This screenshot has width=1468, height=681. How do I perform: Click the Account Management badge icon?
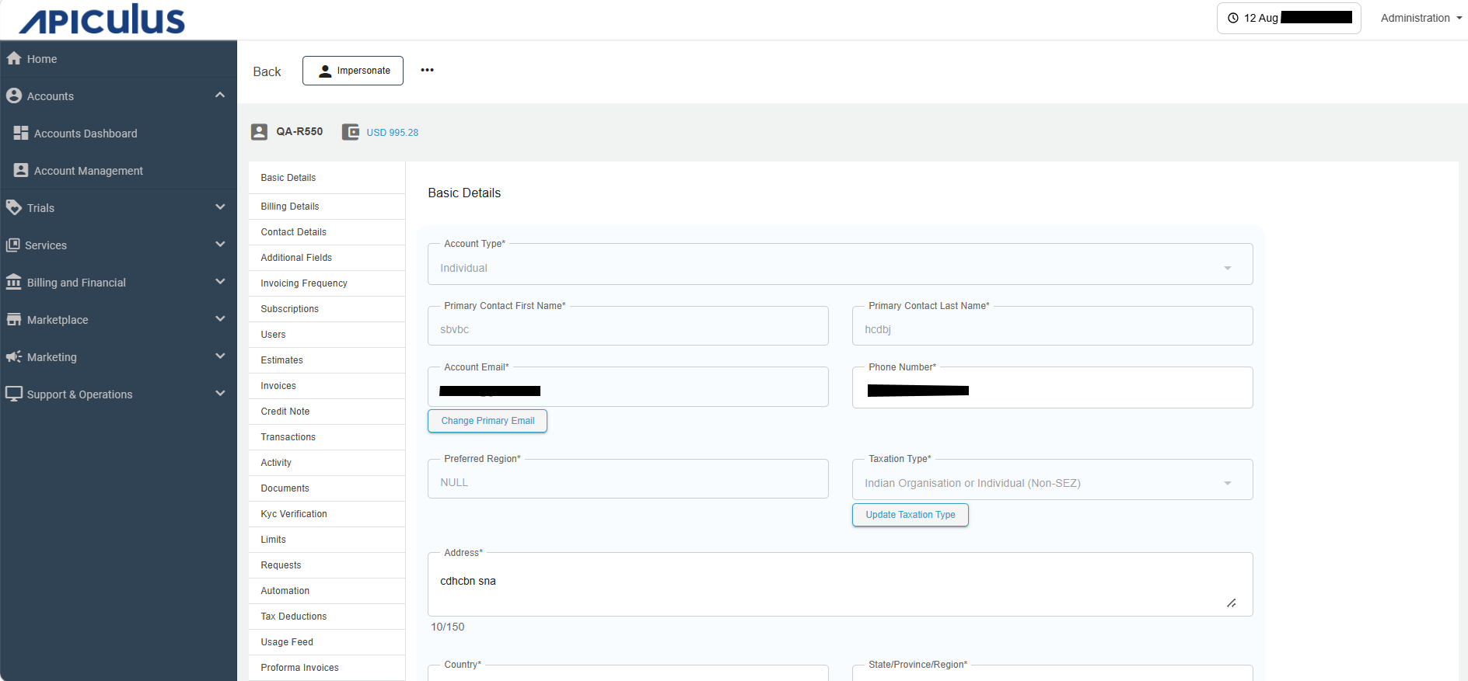point(21,170)
